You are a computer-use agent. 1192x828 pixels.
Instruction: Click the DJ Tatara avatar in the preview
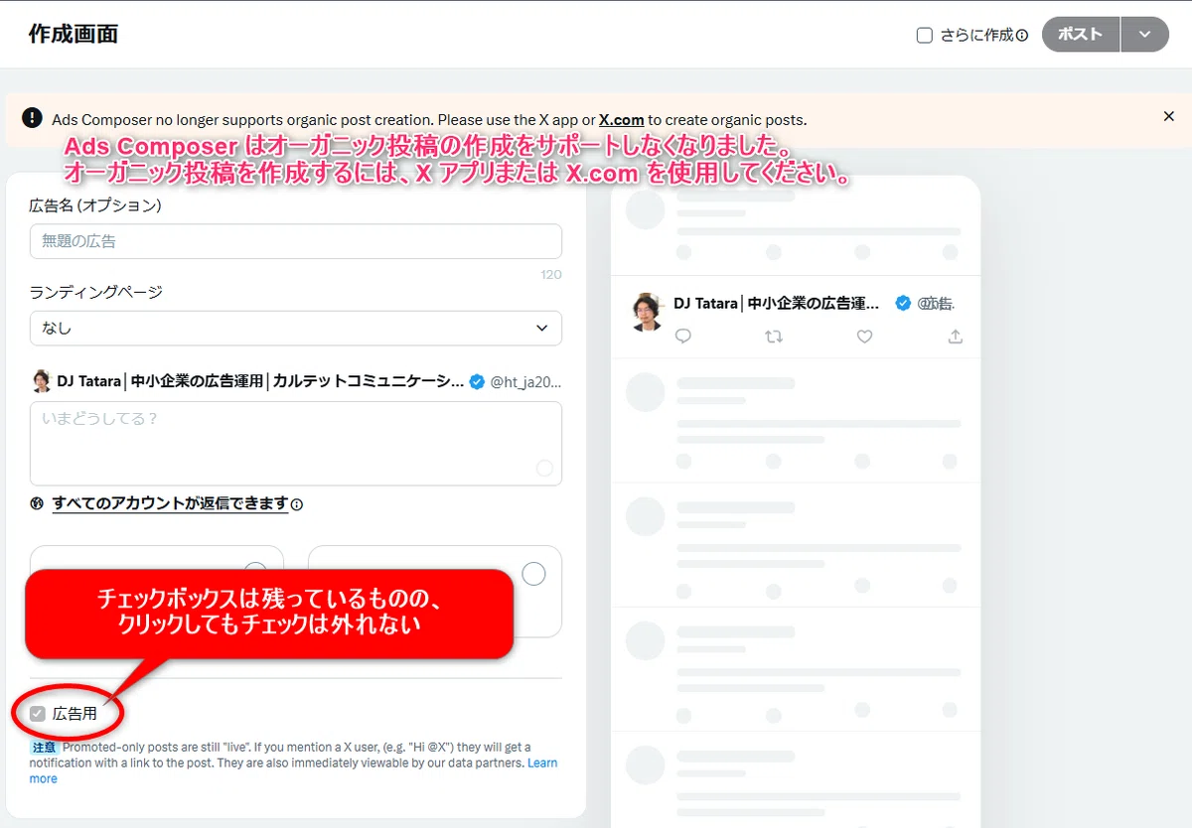click(648, 312)
